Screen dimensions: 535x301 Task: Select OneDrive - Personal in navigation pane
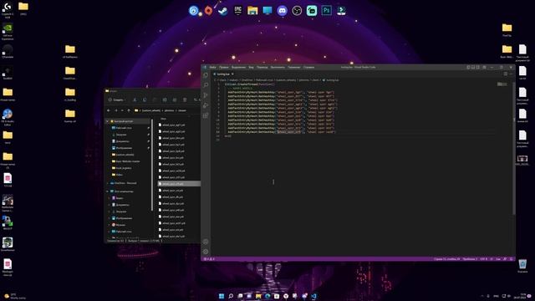point(124,183)
